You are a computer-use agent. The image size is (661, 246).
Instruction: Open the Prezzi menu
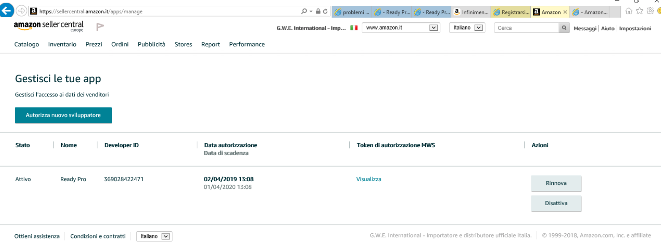click(94, 44)
